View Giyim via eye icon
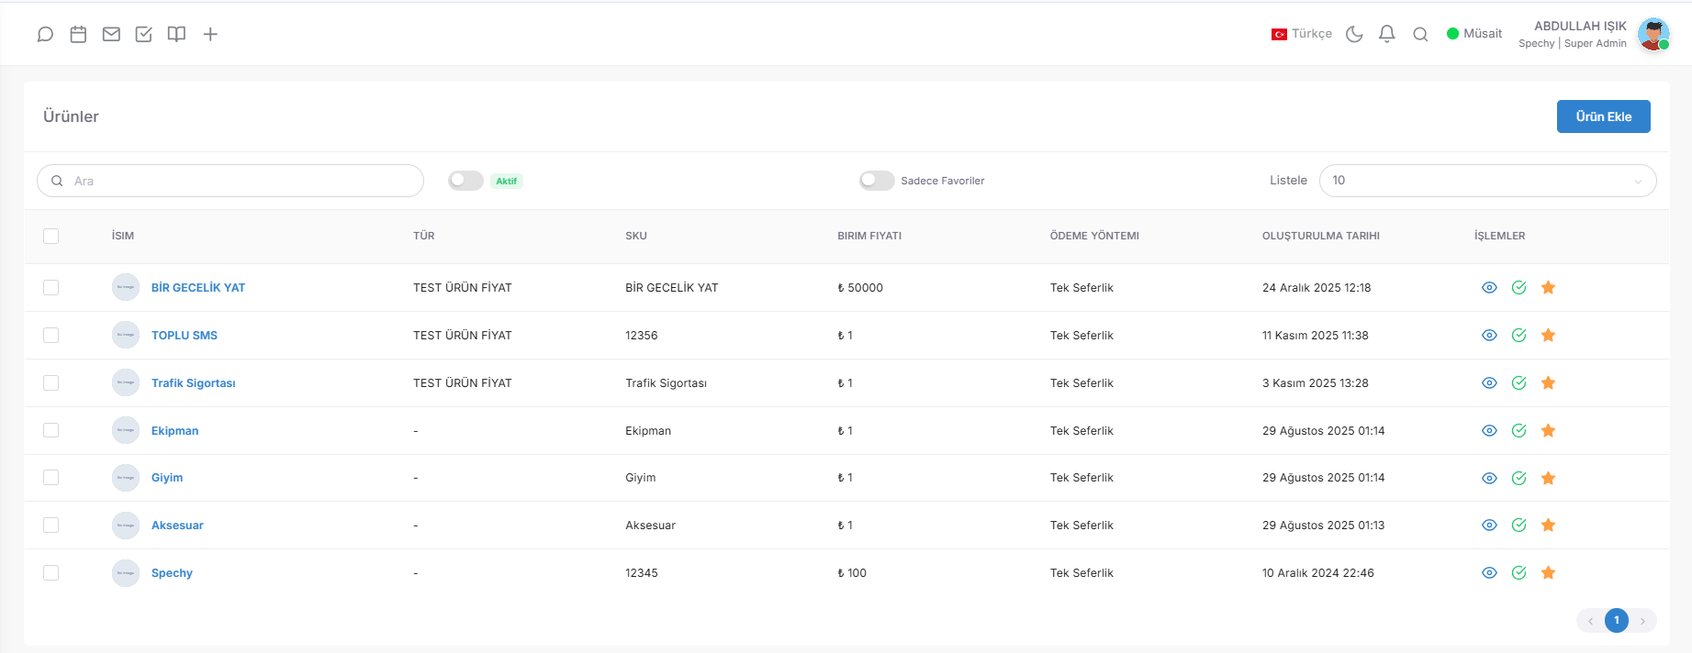 click(1489, 478)
